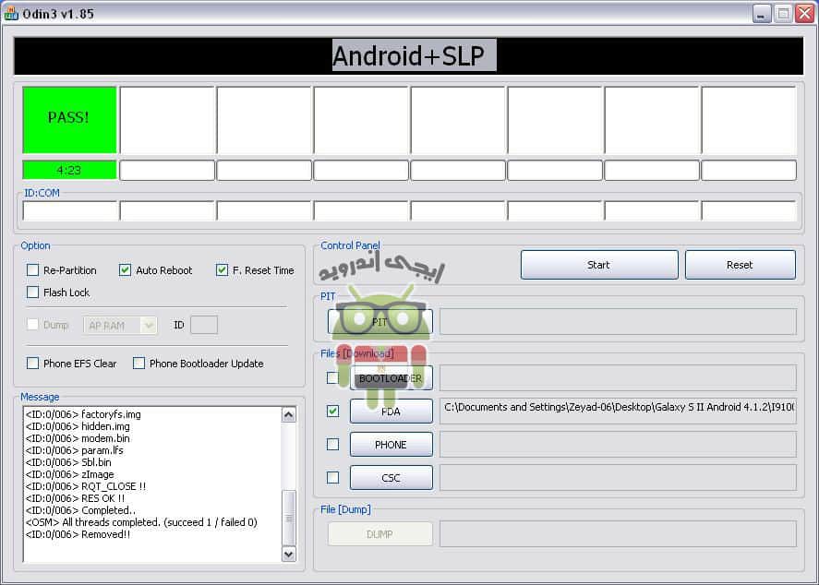The width and height of the screenshot is (819, 585).
Task: Select a modem file via the PHONE button
Action: [391, 445]
